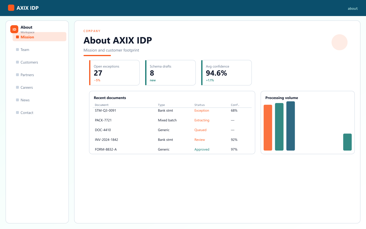Viewport: 366px width, 229px height.
Task: Click the Exception status
Action: click(202, 110)
